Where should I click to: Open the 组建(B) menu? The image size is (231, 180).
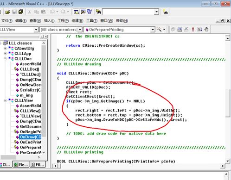coord(77,21)
